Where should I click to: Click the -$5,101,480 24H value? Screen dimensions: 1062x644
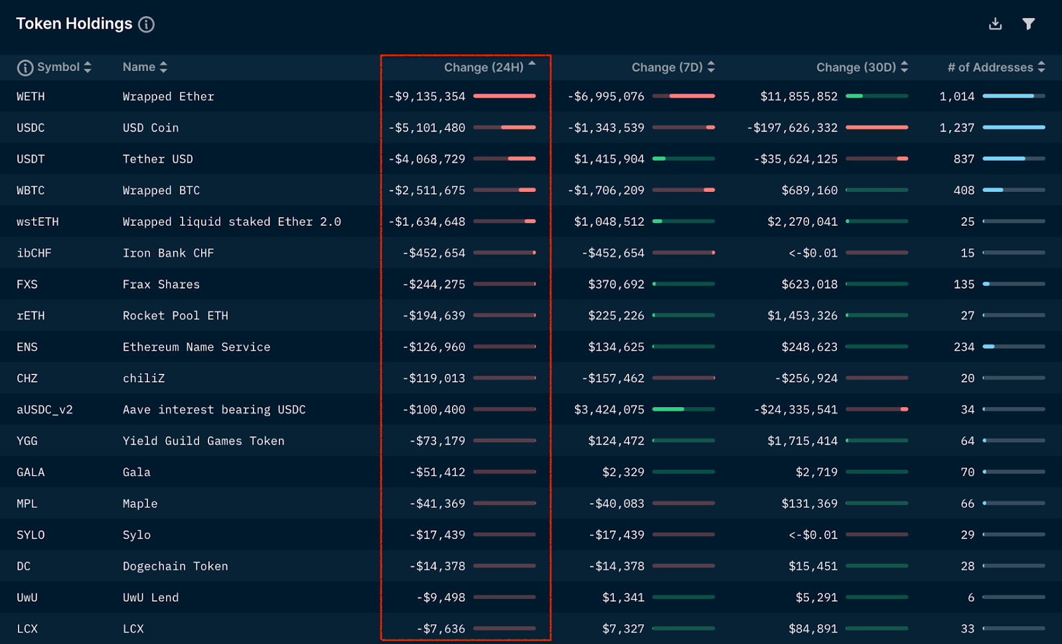coord(427,128)
